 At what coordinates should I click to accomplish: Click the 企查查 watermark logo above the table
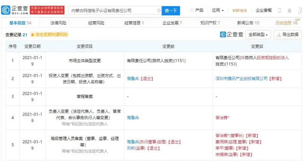pyautogui.click(x=232, y=34)
